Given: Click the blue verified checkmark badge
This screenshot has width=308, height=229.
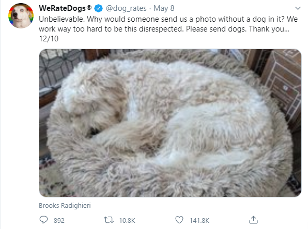Looking at the screenshot, I should (x=98, y=8).
